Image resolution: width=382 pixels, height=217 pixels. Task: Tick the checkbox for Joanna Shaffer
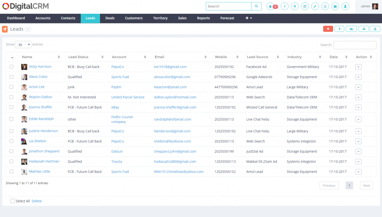pyautogui.click(x=12, y=107)
